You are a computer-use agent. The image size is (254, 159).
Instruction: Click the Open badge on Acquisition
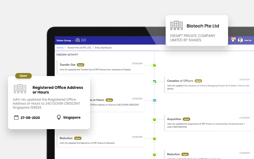click(x=186, y=119)
